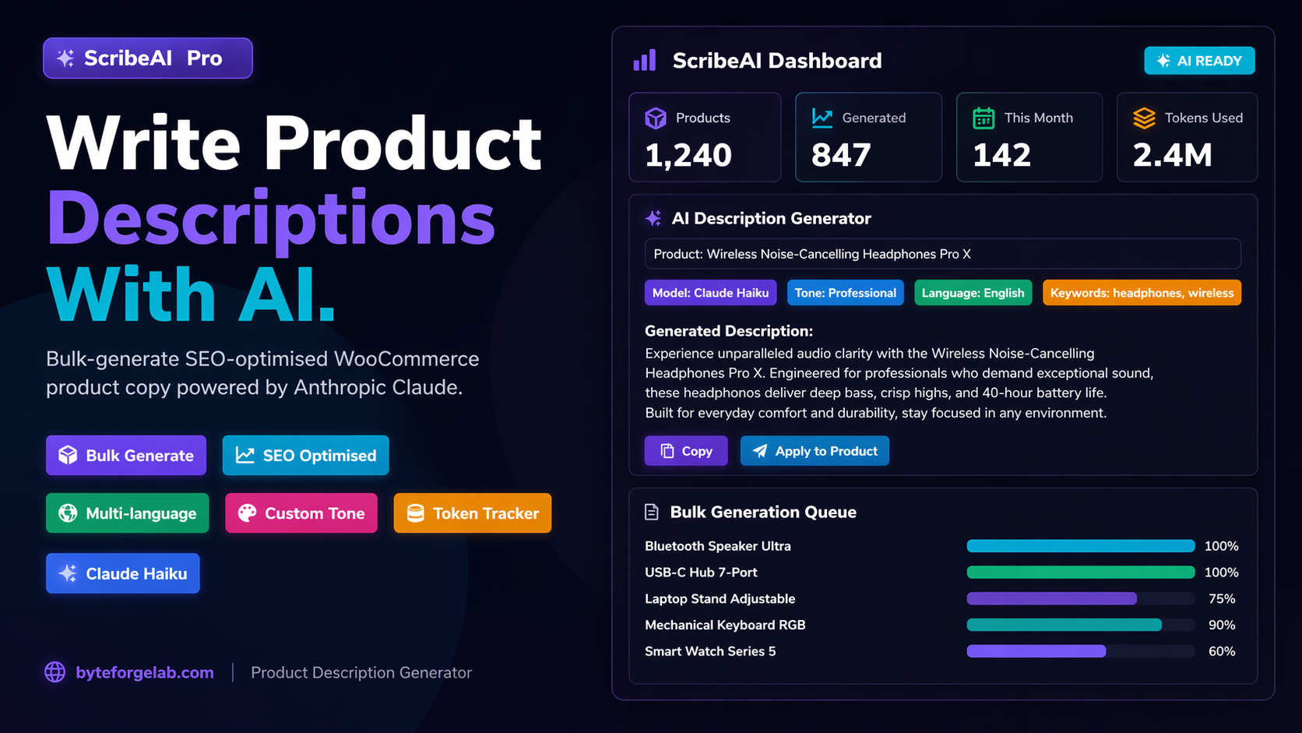Select the Keywords: headphones, wireless tag
This screenshot has height=733, width=1302.
click(1141, 293)
